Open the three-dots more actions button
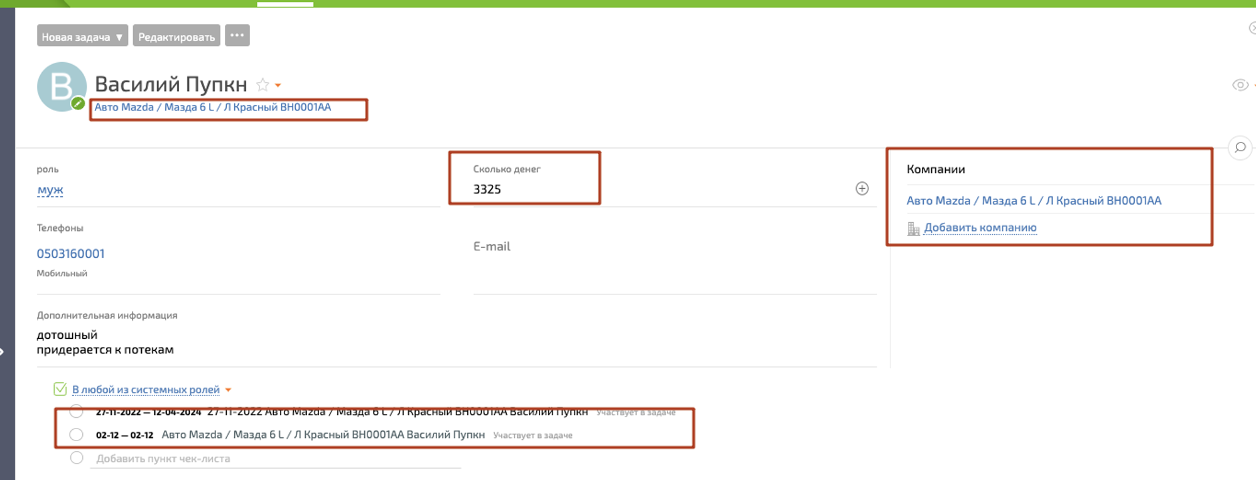This screenshot has height=480, width=1256. (237, 36)
